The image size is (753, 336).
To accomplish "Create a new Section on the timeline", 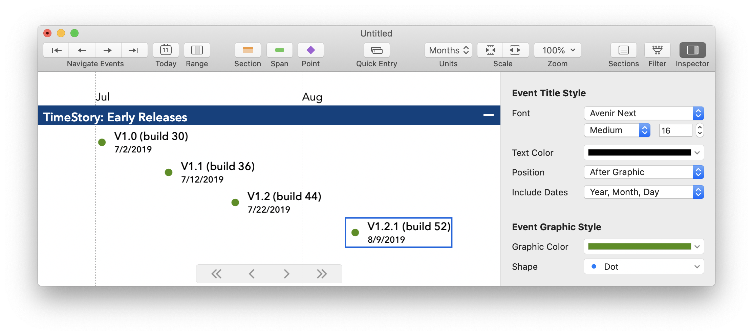I will coord(248,50).
